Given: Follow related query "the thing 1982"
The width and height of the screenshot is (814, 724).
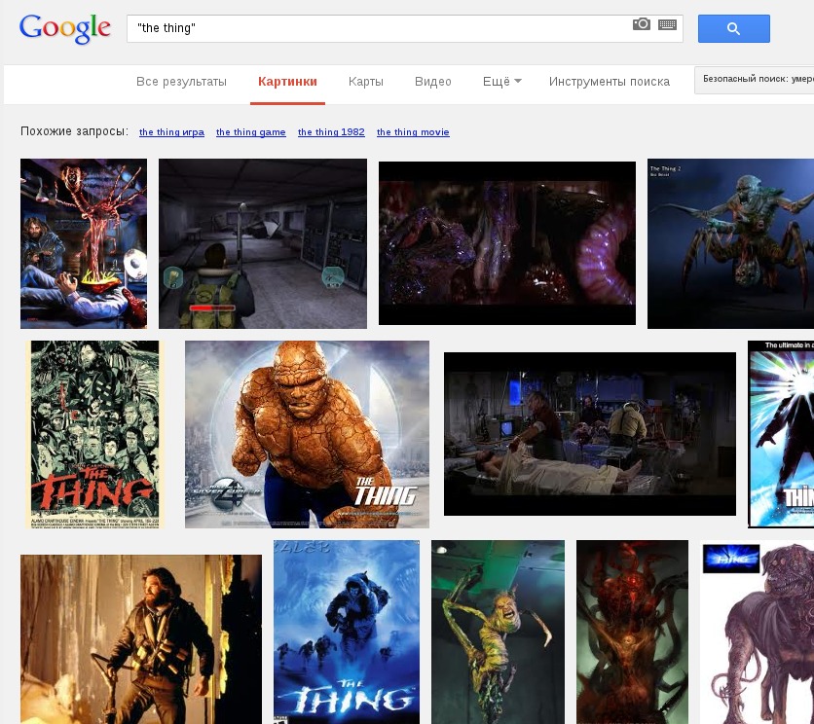Looking at the screenshot, I should coord(331,131).
